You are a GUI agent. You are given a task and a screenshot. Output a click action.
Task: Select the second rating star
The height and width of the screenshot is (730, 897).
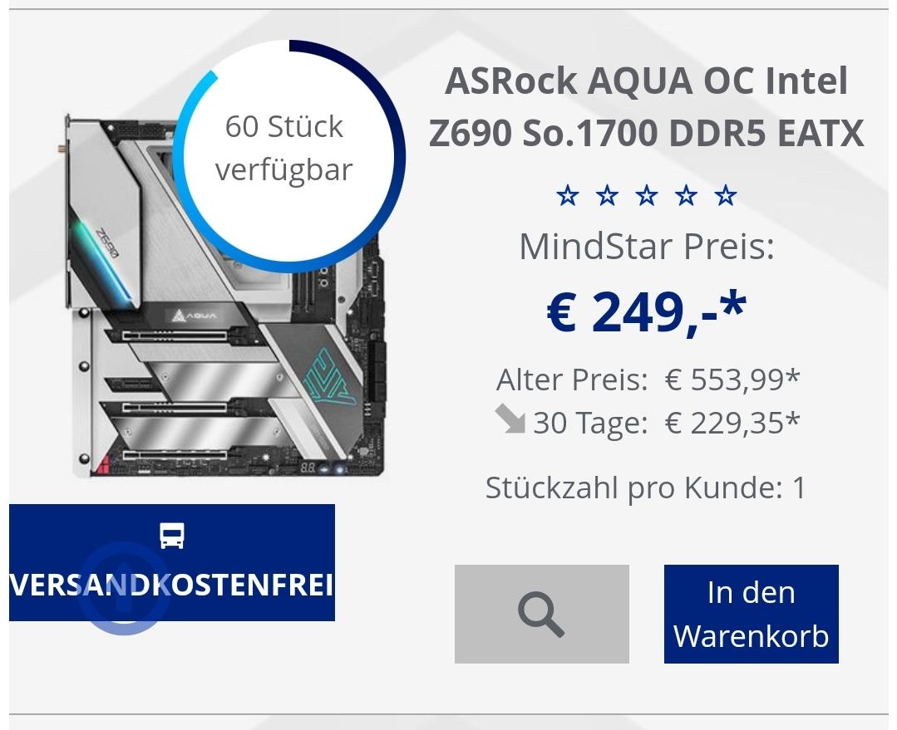coord(607,196)
